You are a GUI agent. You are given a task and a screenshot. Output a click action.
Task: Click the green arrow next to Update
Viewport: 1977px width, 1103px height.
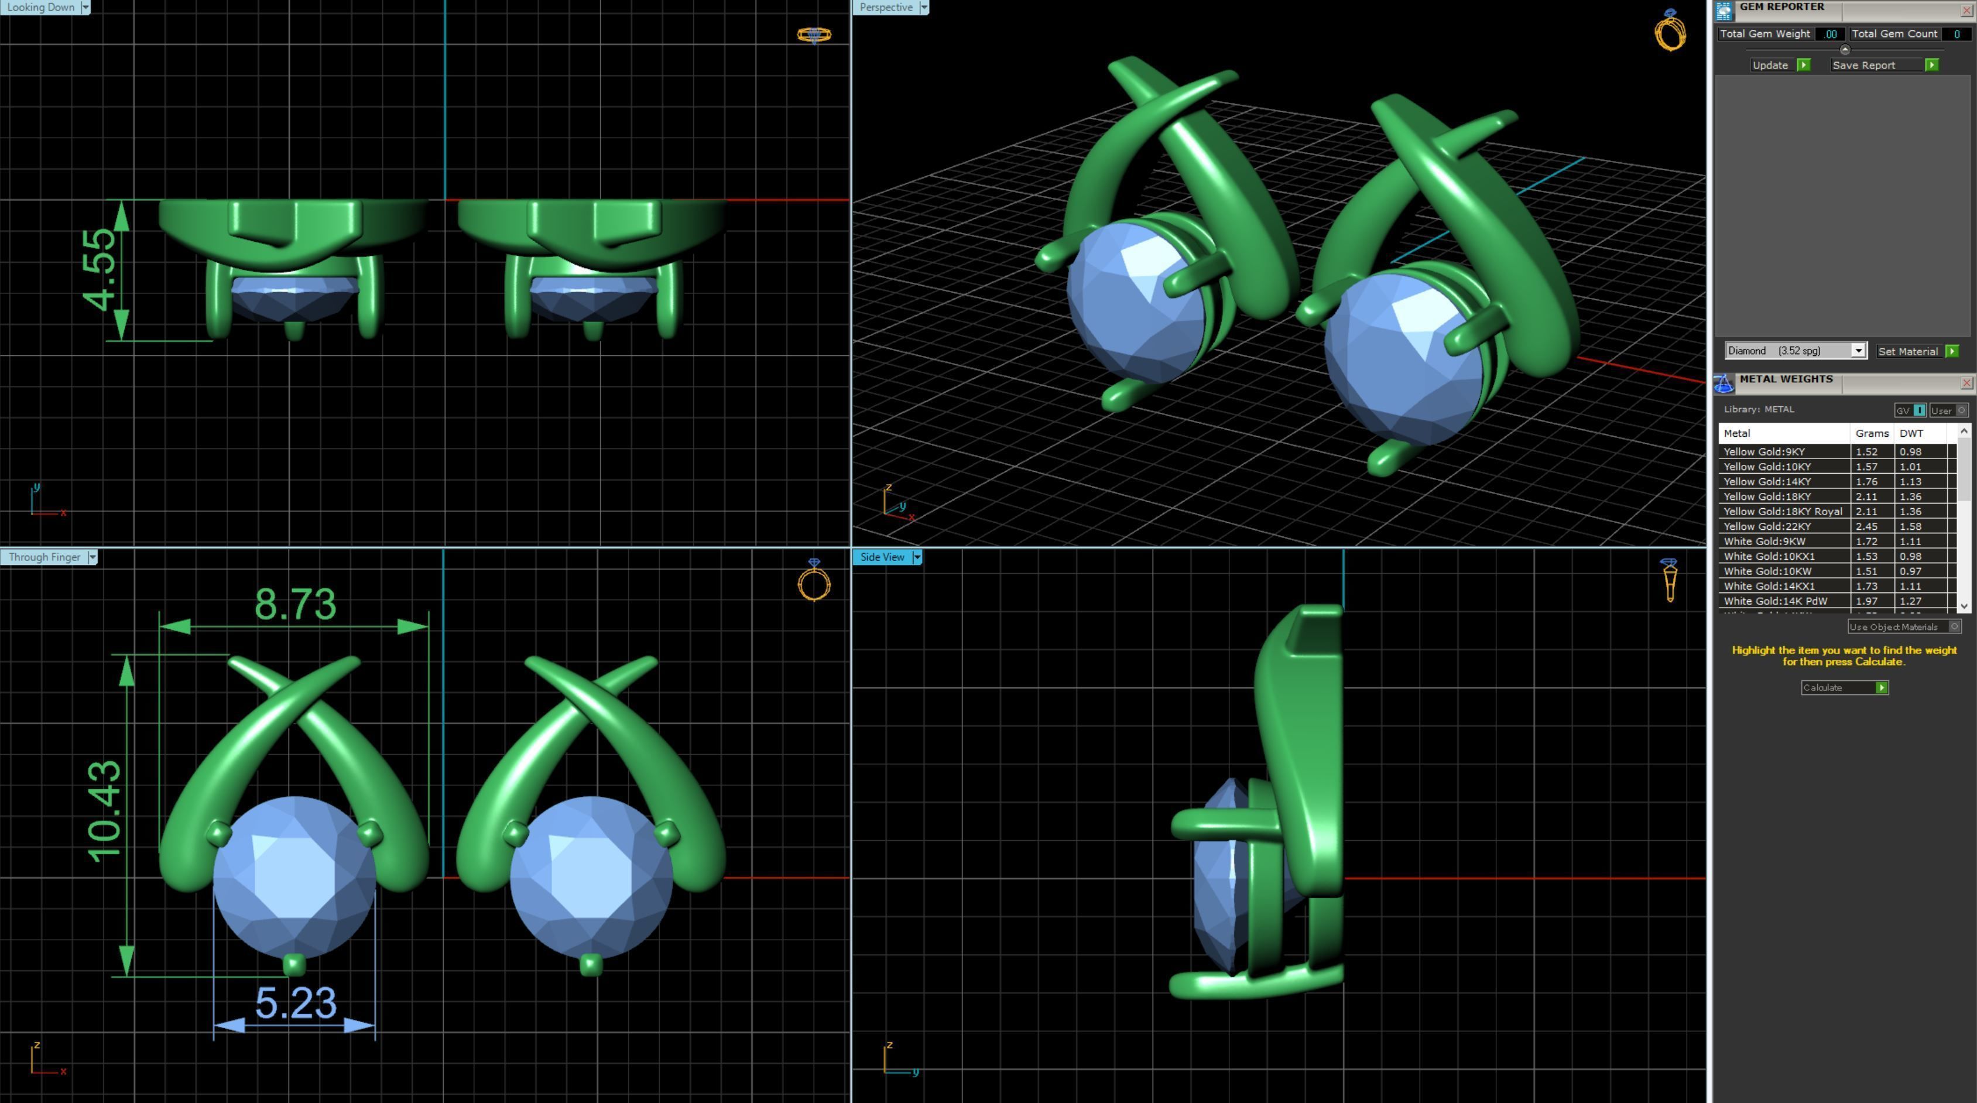1804,65
